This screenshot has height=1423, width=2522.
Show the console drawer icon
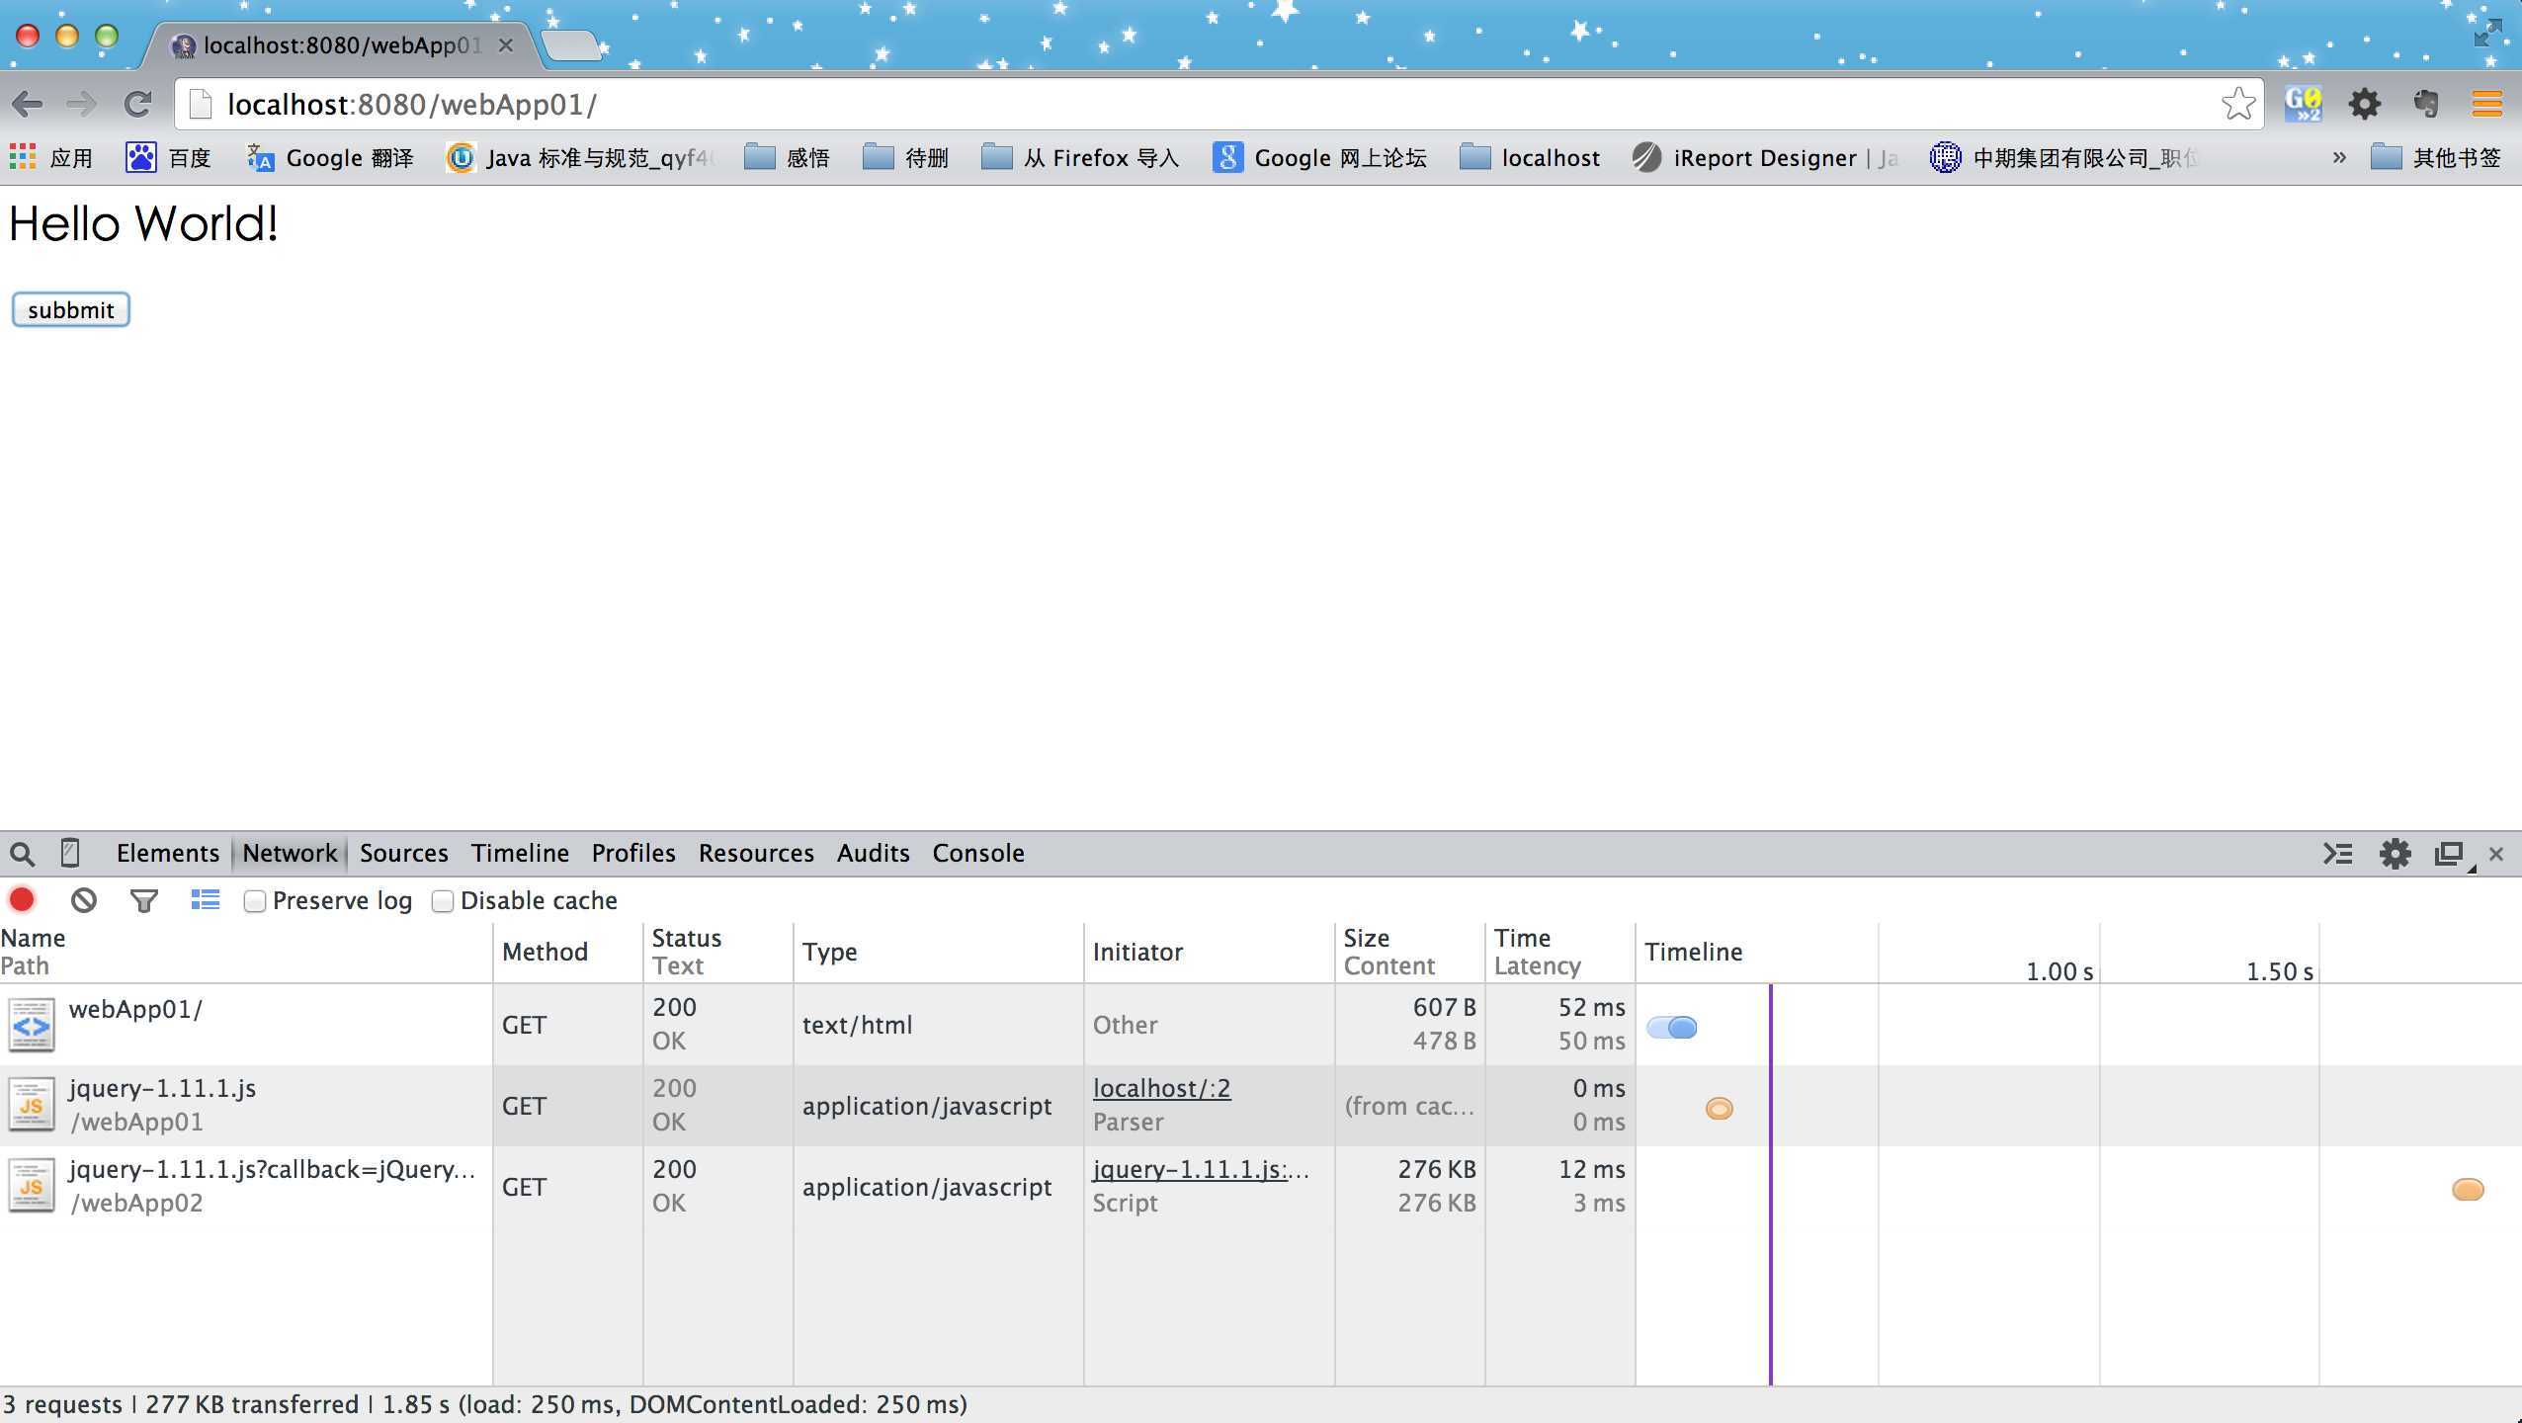point(2337,854)
